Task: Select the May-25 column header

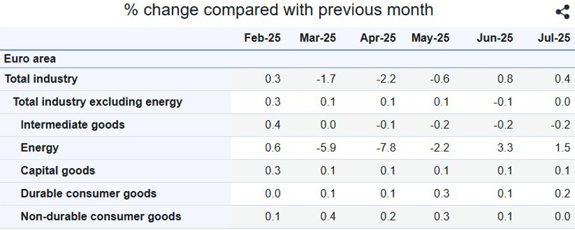Action: [x=430, y=38]
